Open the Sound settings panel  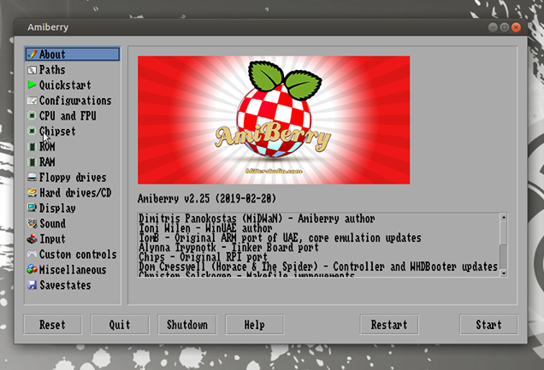coord(52,224)
